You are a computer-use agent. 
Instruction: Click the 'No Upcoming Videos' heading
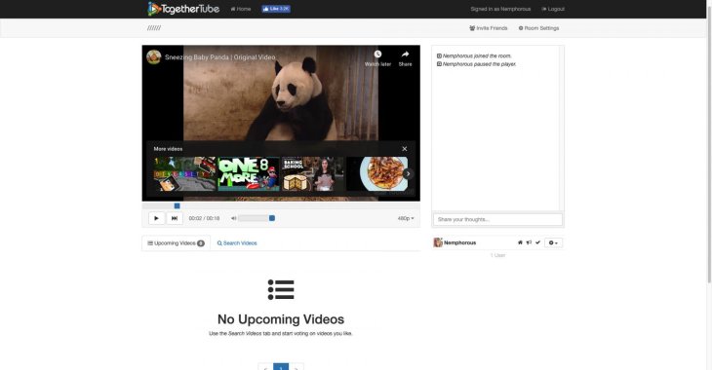click(x=281, y=319)
